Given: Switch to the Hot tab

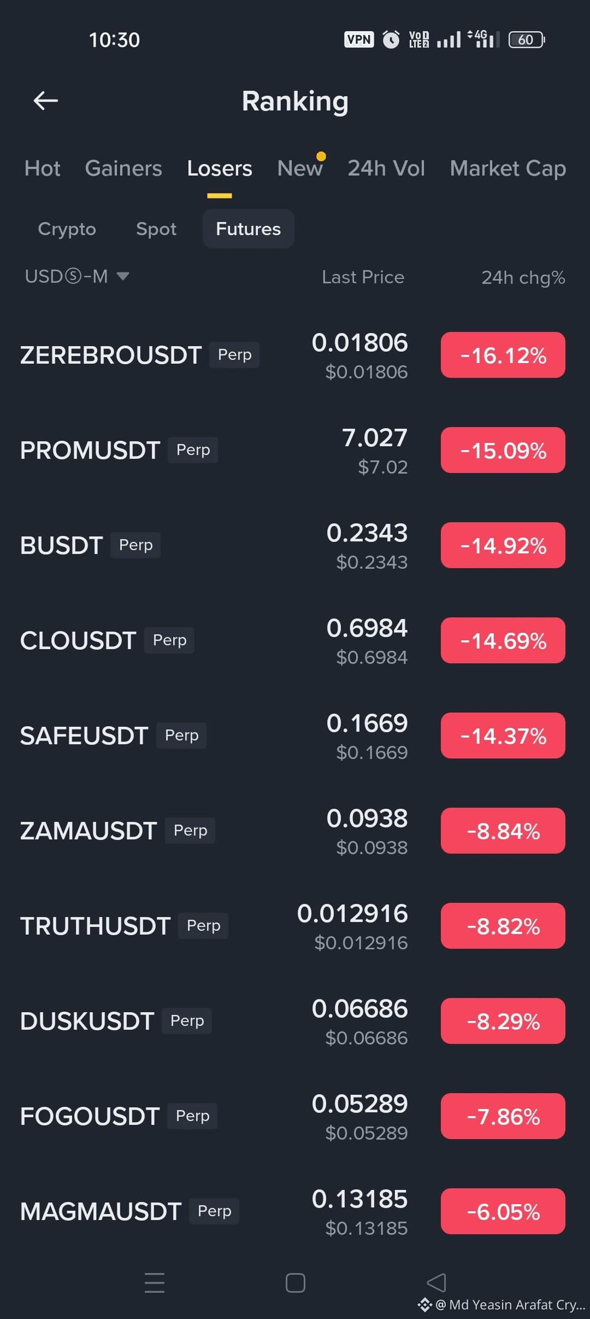Looking at the screenshot, I should coord(42,168).
